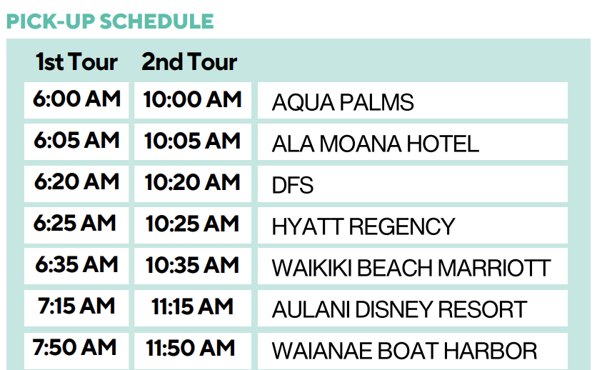
Task: Select the 10:35 AM time slot
Action: click(193, 265)
